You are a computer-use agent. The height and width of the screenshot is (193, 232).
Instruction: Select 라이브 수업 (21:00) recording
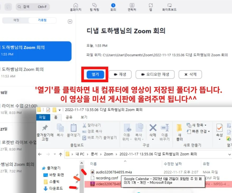coord(18,109)
